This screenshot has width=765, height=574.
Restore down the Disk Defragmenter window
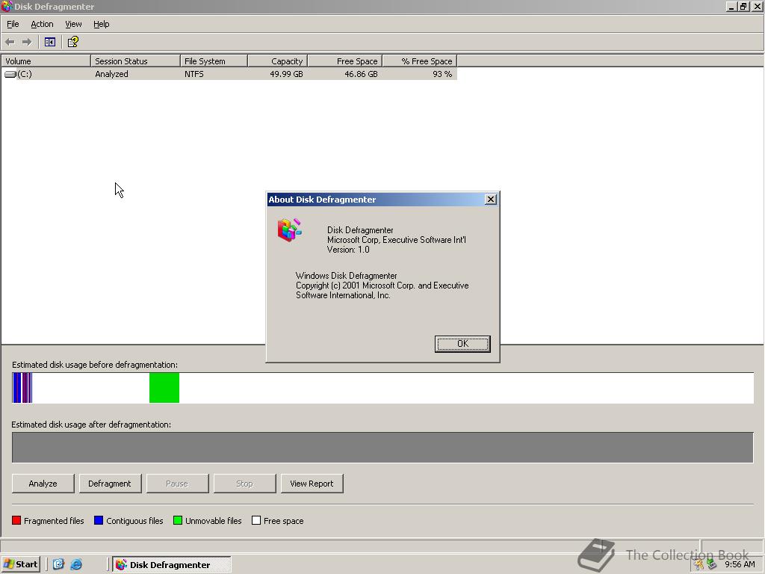[x=743, y=6]
